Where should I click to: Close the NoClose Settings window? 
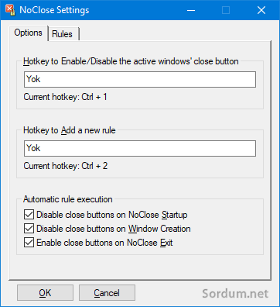261,10
